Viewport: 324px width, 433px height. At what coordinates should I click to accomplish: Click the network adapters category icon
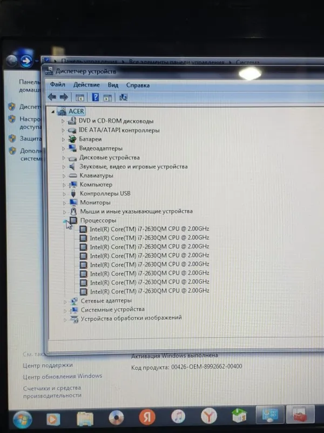tap(74, 301)
